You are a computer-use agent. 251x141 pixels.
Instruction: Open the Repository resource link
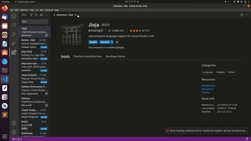207,89
